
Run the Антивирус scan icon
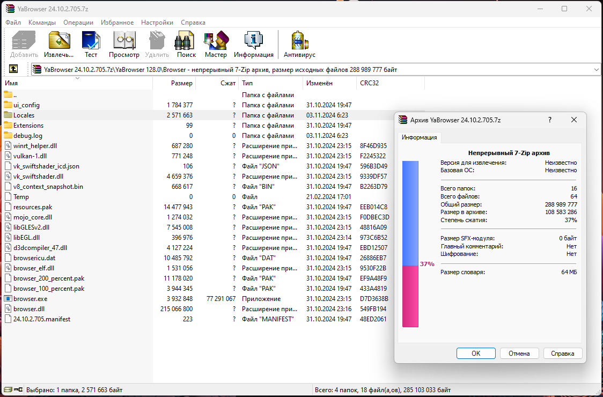299,41
